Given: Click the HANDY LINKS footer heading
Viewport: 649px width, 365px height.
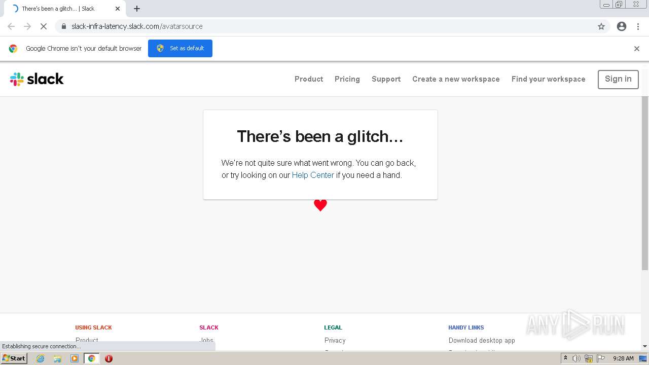Looking at the screenshot, I should coord(466,327).
